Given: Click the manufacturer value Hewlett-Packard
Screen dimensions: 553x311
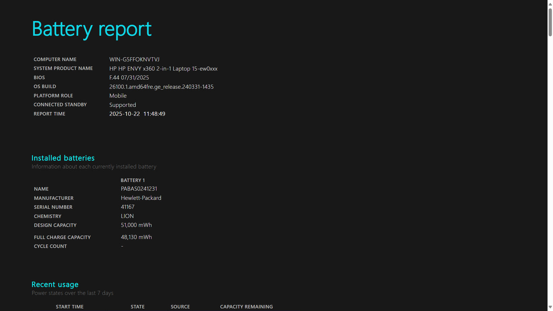Looking at the screenshot, I should (x=141, y=198).
